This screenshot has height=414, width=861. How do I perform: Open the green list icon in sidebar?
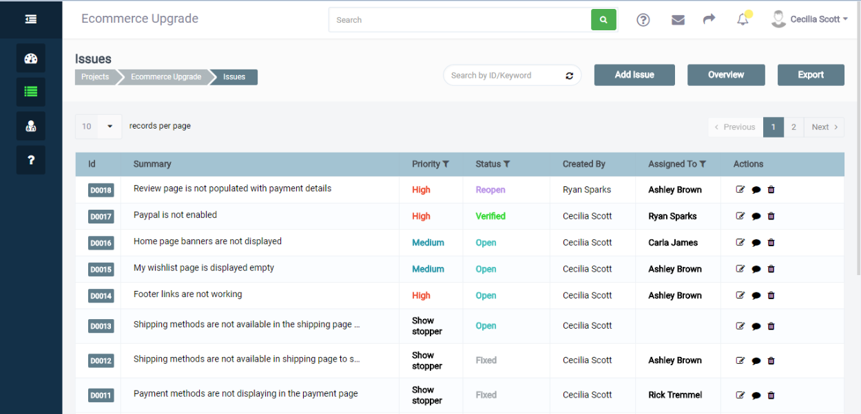coord(31,92)
